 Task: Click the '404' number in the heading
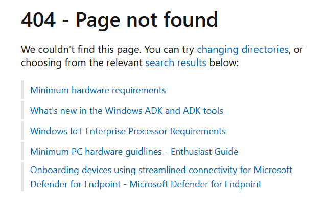coord(39,20)
